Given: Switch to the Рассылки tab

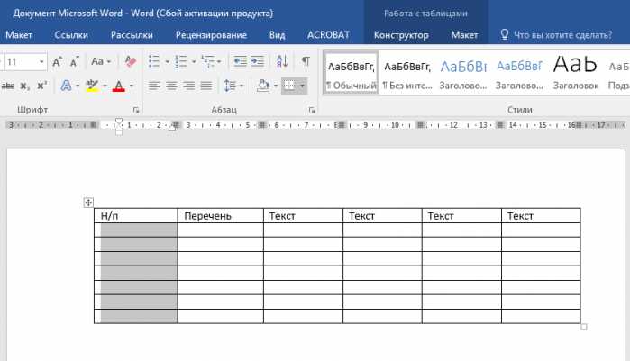Looking at the screenshot, I should tap(132, 35).
